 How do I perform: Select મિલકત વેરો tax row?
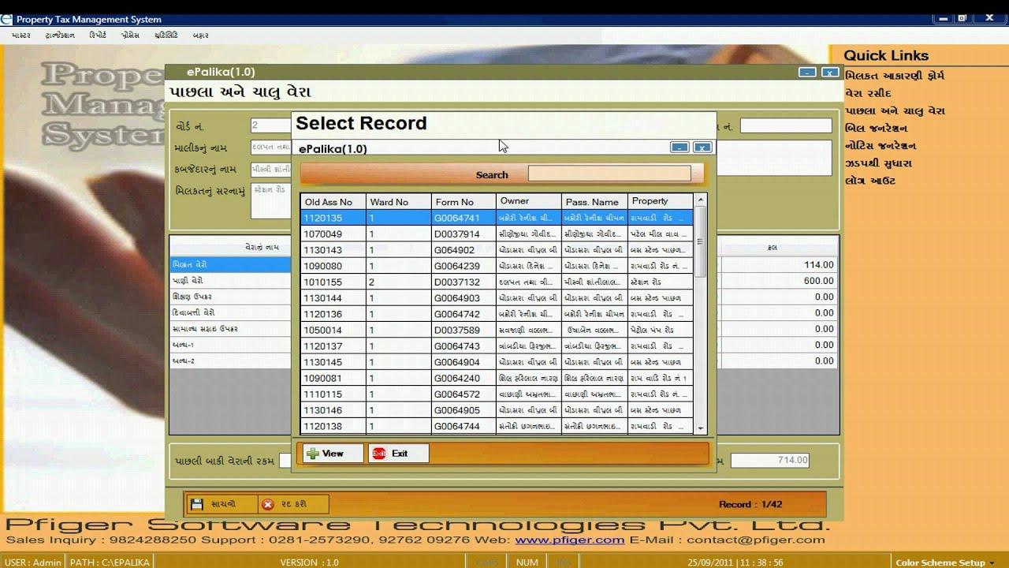pos(230,265)
